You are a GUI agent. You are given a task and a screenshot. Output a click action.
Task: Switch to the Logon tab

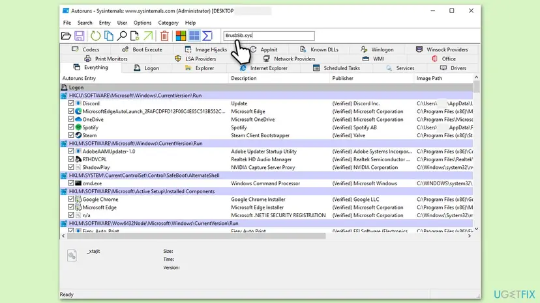[146, 68]
